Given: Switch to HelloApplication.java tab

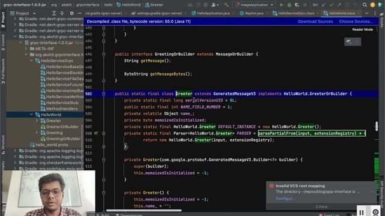Looking at the screenshot, I should 211,13.
